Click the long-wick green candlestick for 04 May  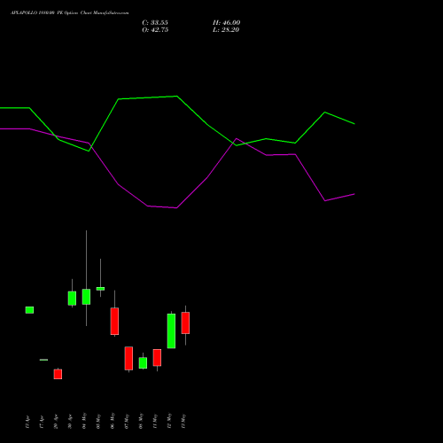(x=86, y=297)
